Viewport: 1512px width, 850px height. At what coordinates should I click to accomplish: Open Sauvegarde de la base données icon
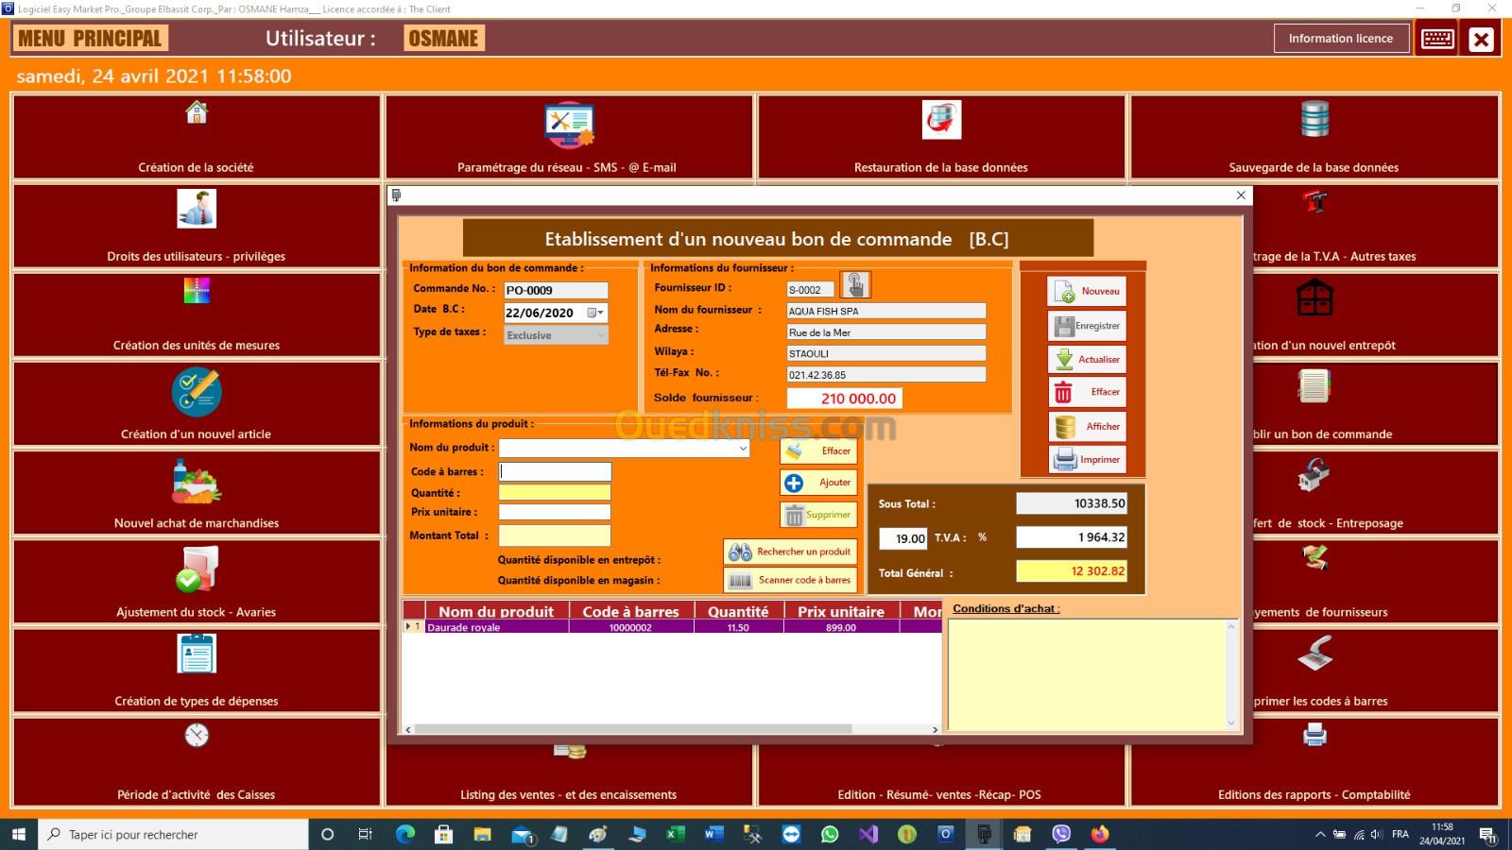[x=1314, y=120]
